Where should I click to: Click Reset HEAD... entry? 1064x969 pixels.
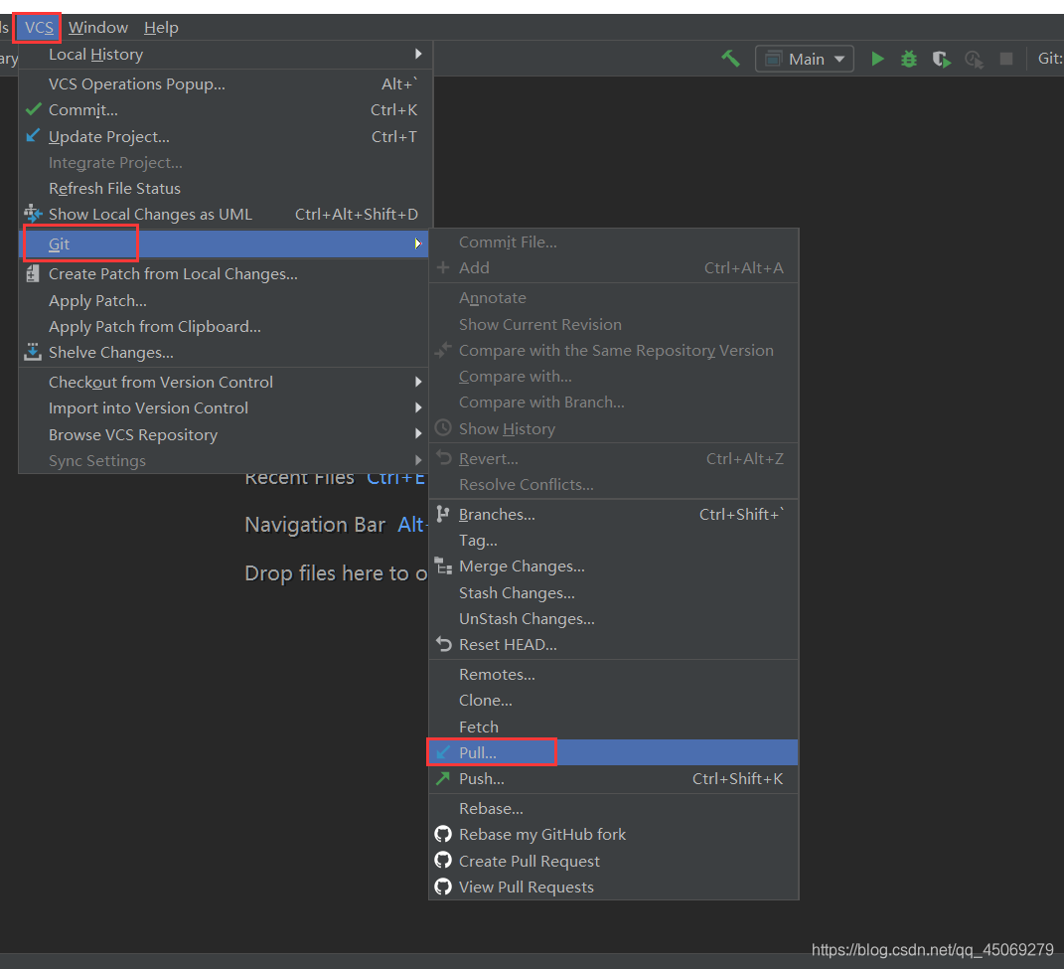(613, 644)
